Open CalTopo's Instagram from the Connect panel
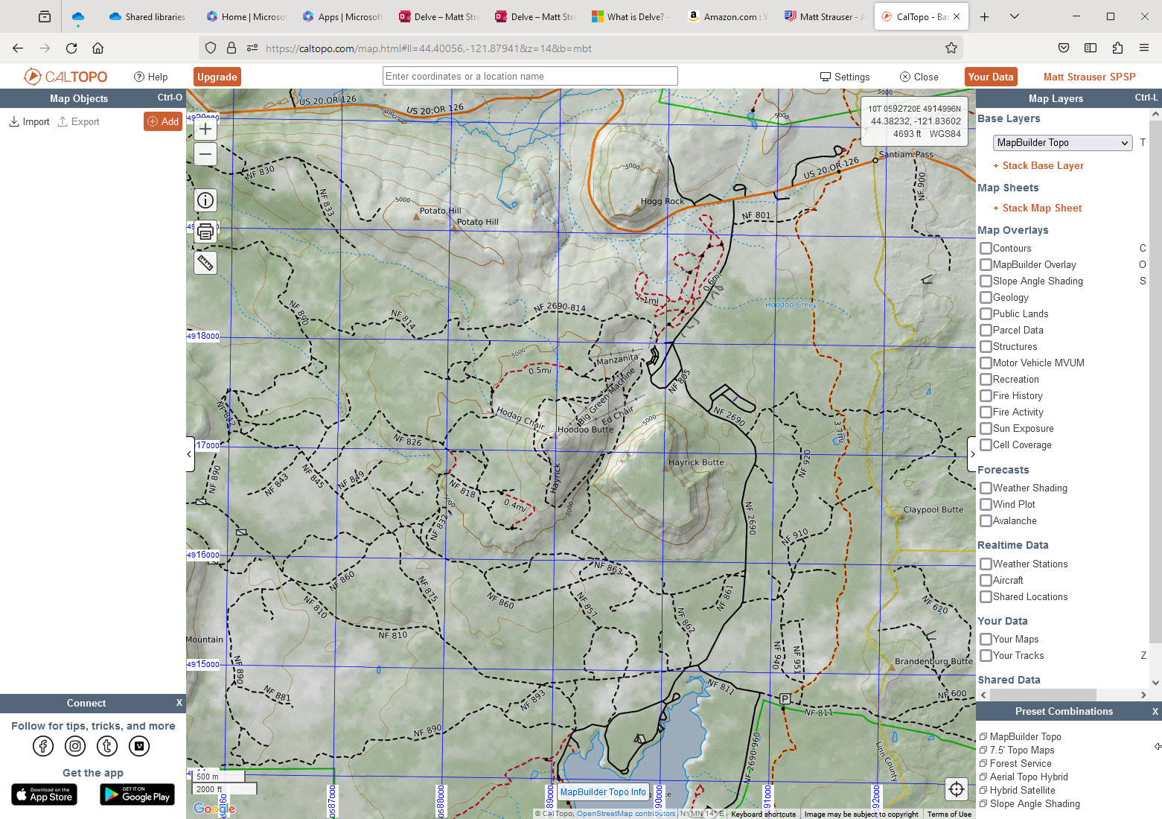This screenshot has width=1162, height=819. pos(74,745)
